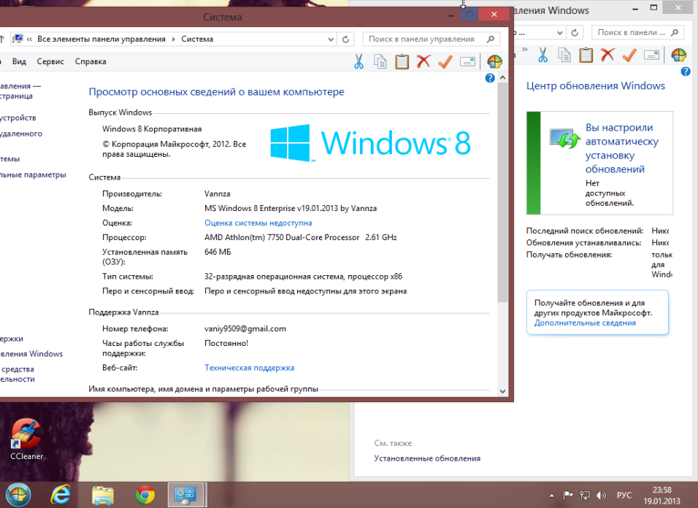Screen dimensions: 698x508
Task: Click Copy icon in Система window toolbar
Action: pos(380,61)
